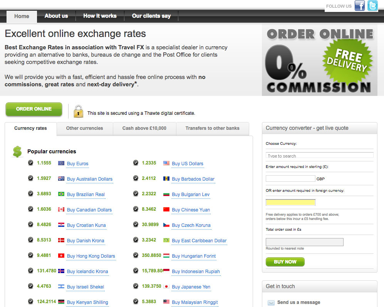Click the European Union flag icon
384x307 pixels.
(x=61, y=163)
